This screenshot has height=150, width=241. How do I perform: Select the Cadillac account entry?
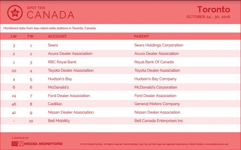pos(55,104)
